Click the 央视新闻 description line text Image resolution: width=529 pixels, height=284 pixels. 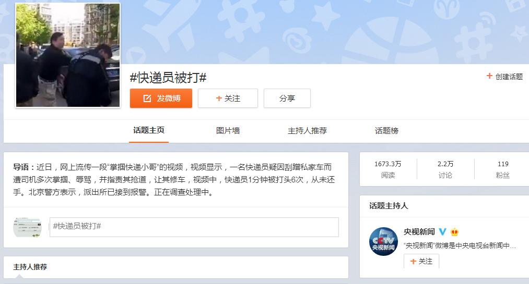(x=460, y=245)
